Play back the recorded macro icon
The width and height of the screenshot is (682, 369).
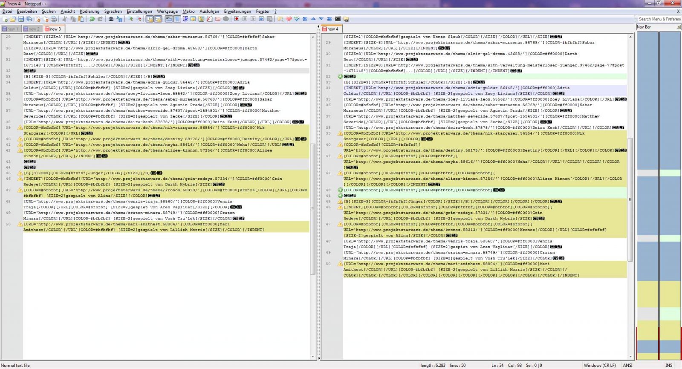253,19
